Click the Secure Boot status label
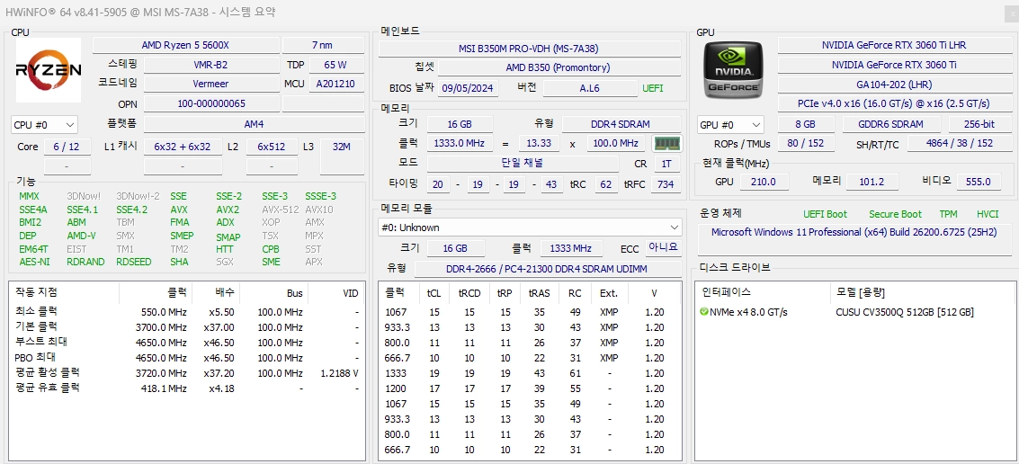This screenshot has width=1019, height=464. pyautogui.click(x=895, y=214)
